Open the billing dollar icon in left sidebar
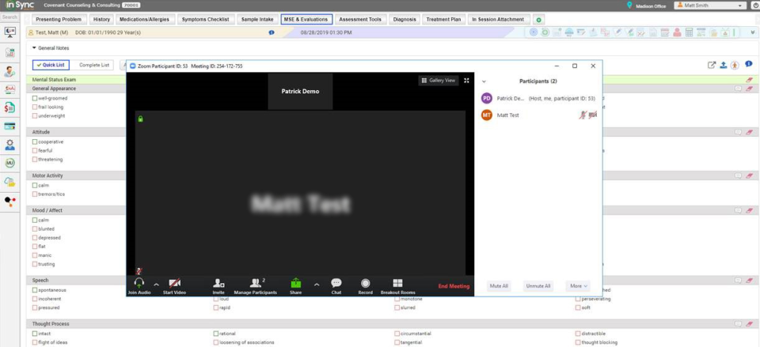The image size is (760, 347). pos(9,107)
